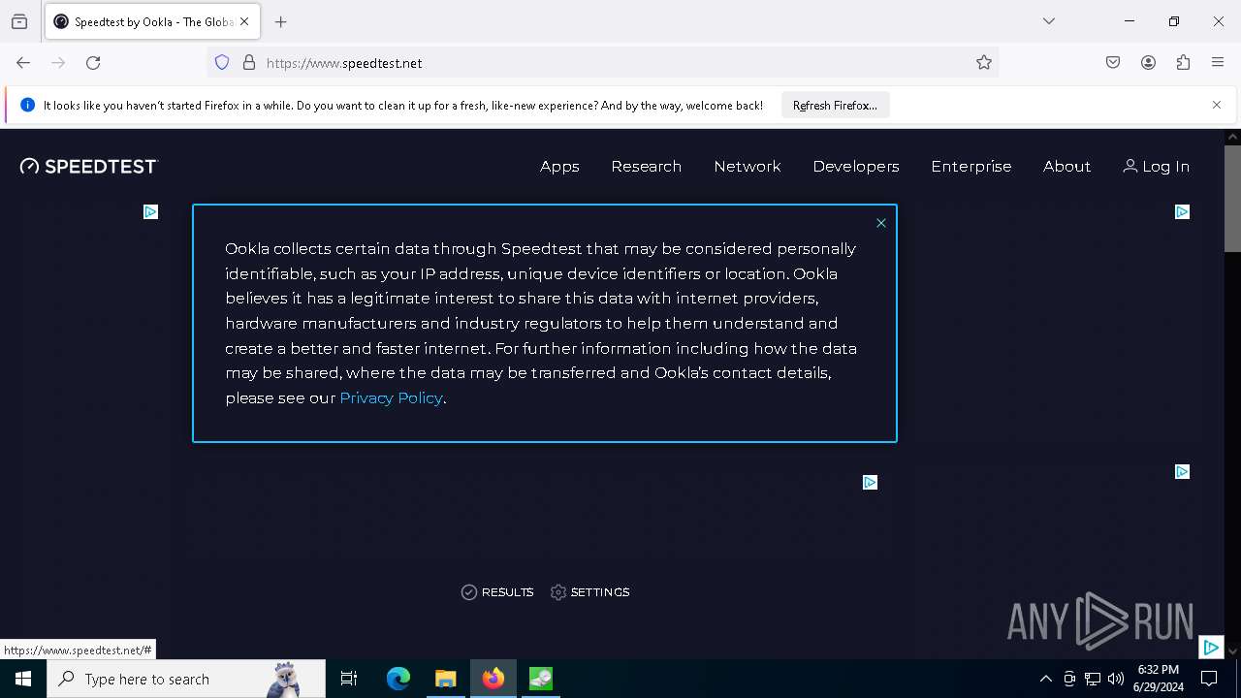Screen dimensions: 1241x698
Task: Click the AdChoices icon at top right
Action: coord(1182,211)
